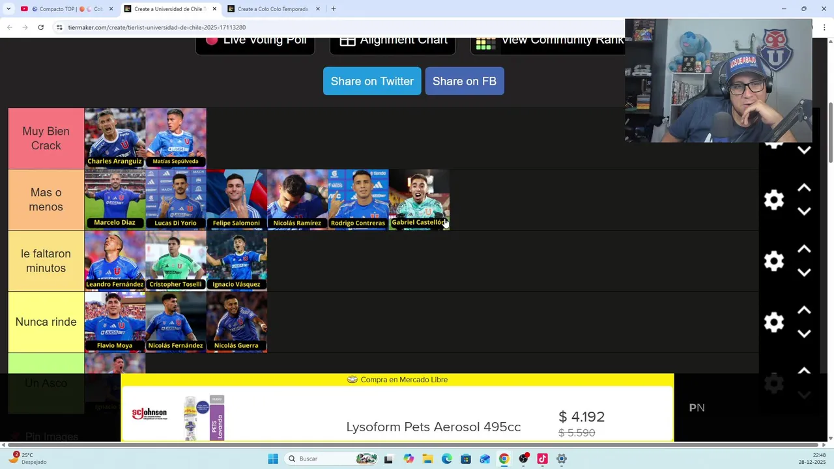Close the Compacto TOP tab
The width and height of the screenshot is (834, 469).
click(x=111, y=9)
